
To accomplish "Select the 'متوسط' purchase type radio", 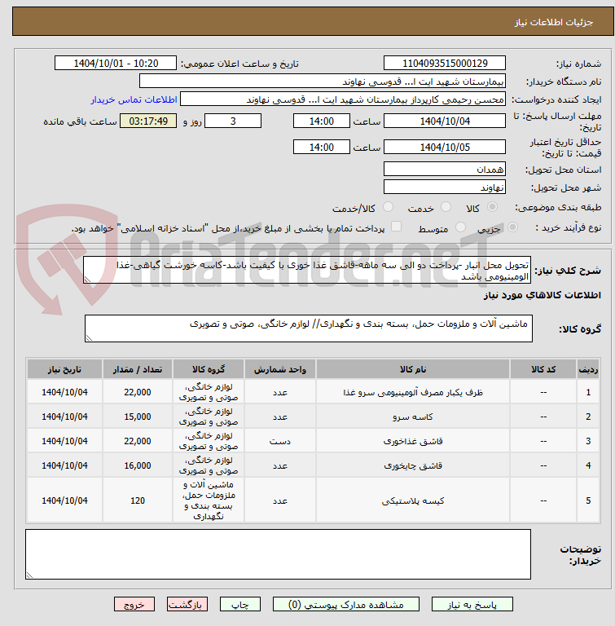I will (x=460, y=227).
